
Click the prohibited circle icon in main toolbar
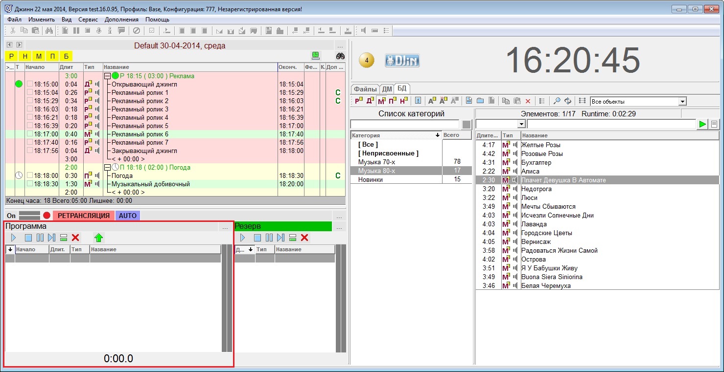pyautogui.click(x=137, y=31)
